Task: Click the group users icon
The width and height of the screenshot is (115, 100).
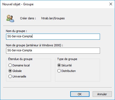Action: (10, 18)
